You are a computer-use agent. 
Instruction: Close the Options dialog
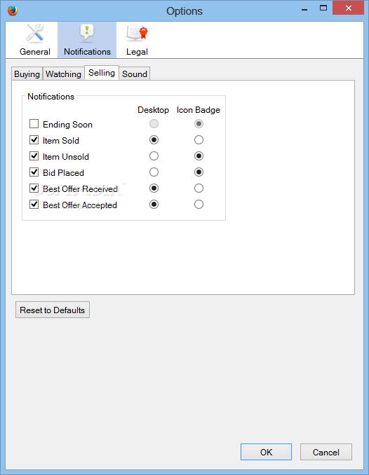click(348, 8)
